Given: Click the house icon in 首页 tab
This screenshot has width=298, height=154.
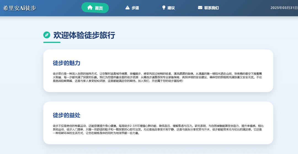Looking at the screenshot, I should pyautogui.click(x=90, y=8).
